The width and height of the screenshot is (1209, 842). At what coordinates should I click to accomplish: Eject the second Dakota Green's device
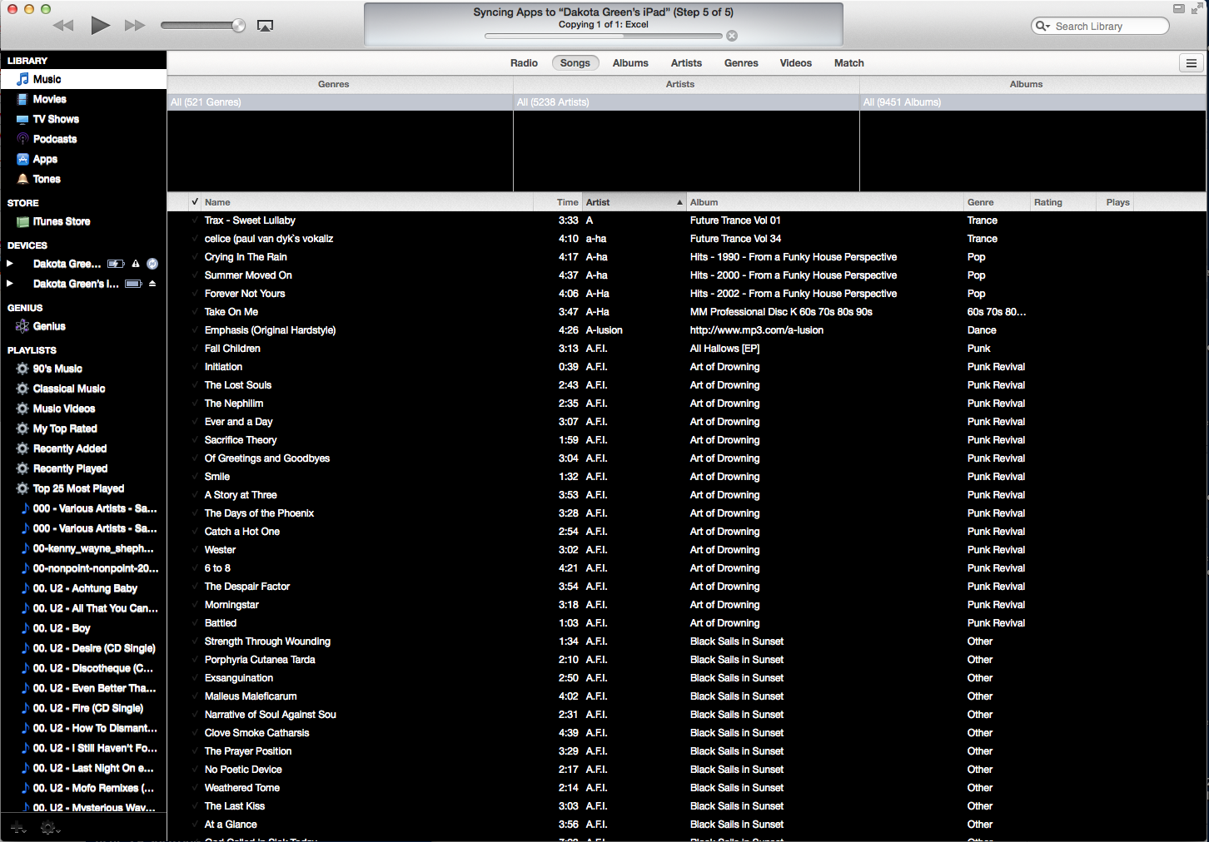152,284
